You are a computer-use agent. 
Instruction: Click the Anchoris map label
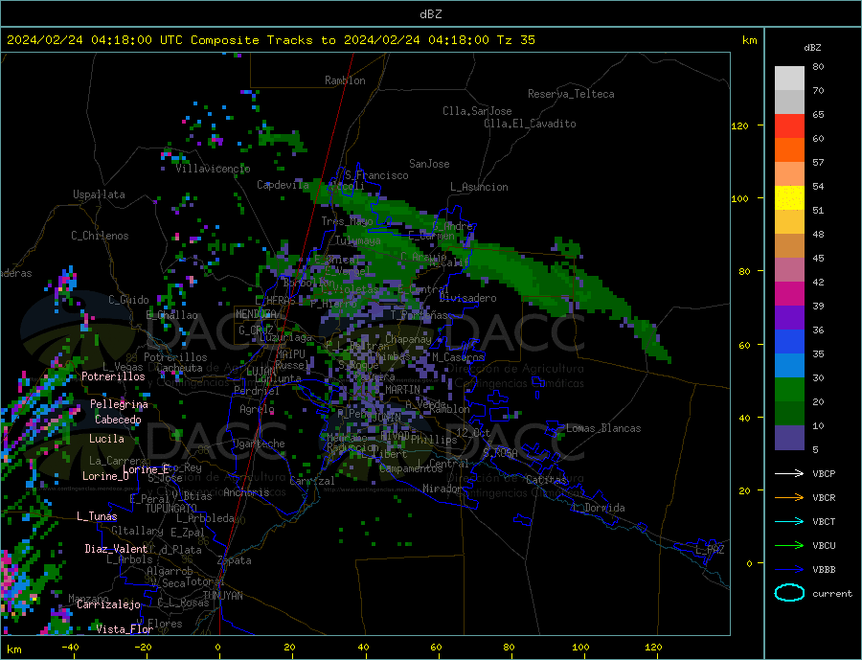pos(246,492)
